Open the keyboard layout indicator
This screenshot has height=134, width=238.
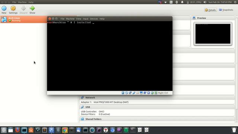[171, 2]
